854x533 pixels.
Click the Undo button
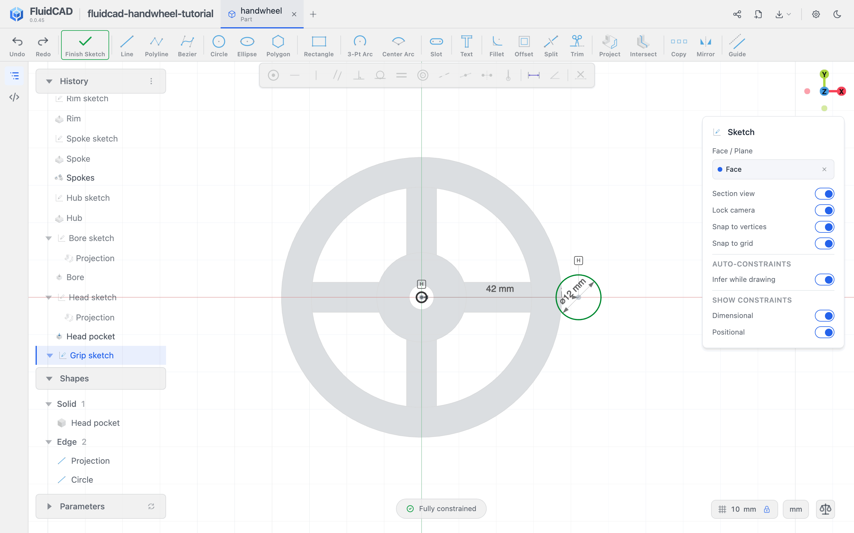click(17, 46)
